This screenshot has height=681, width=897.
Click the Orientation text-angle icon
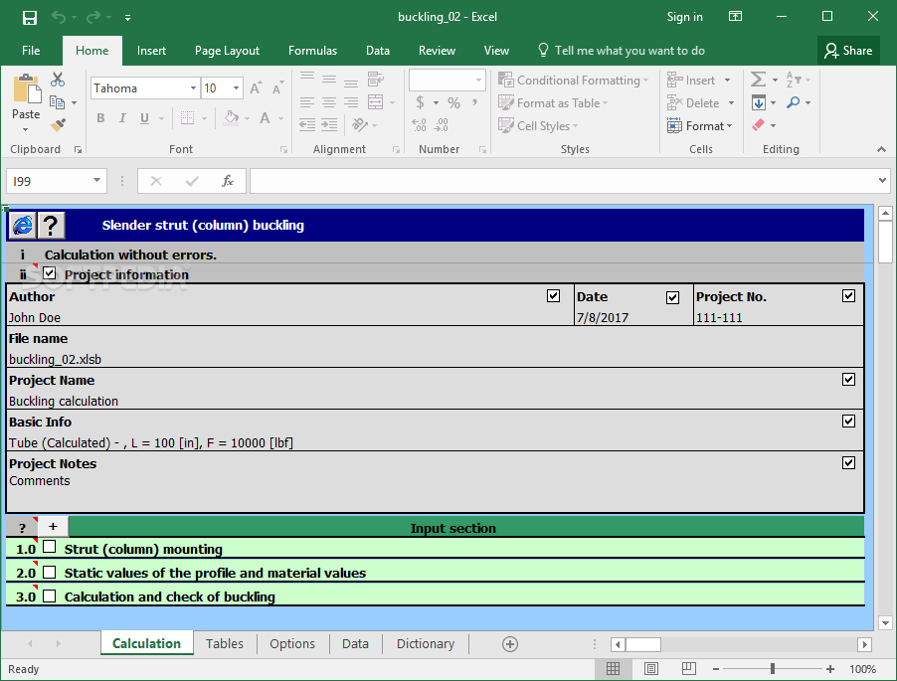[x=360, y=124]
